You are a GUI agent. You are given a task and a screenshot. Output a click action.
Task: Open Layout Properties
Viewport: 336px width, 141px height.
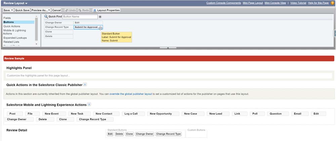pos(106,10)
